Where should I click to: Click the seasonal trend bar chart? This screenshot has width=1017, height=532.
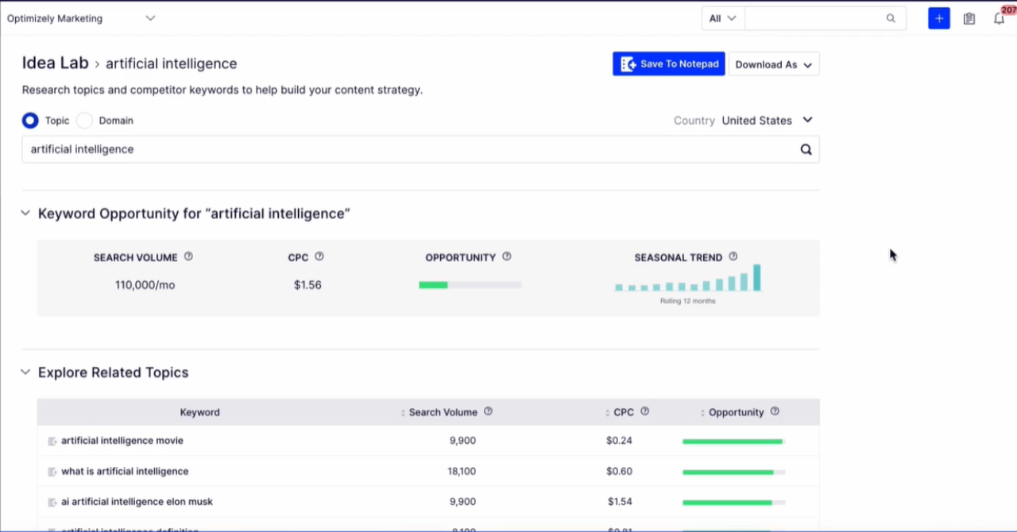688,278
